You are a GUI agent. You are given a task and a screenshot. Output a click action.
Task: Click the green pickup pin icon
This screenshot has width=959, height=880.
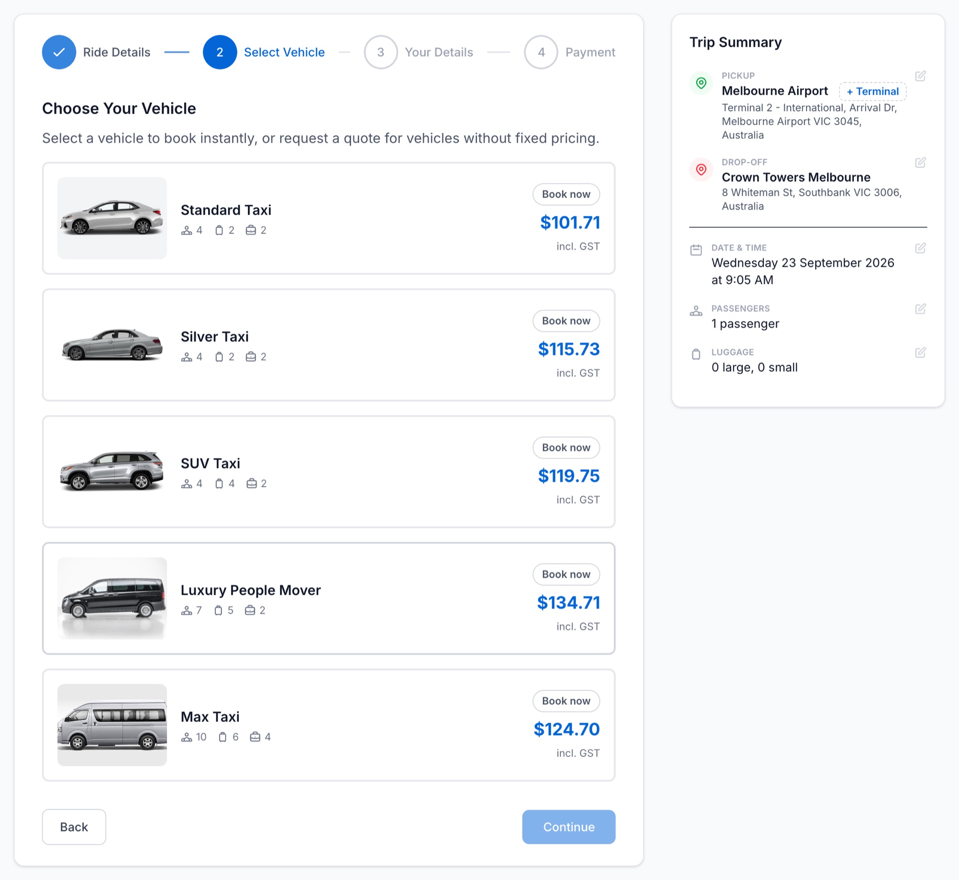701,83
